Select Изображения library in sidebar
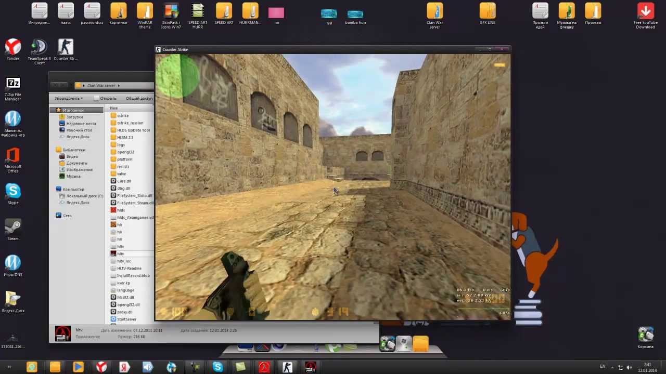 (x=79, y=169)
